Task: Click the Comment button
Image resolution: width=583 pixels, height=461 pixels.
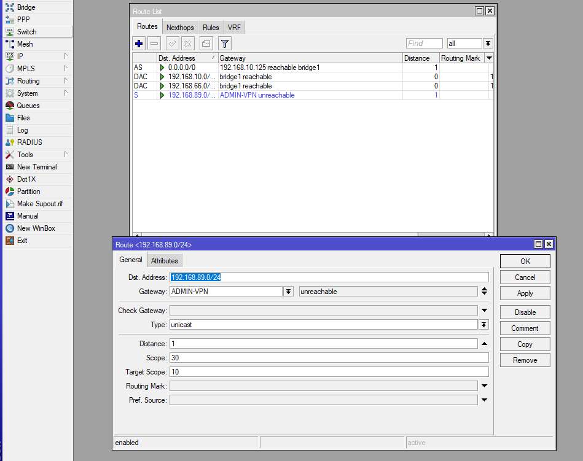Action: click(x=525, y=328)
